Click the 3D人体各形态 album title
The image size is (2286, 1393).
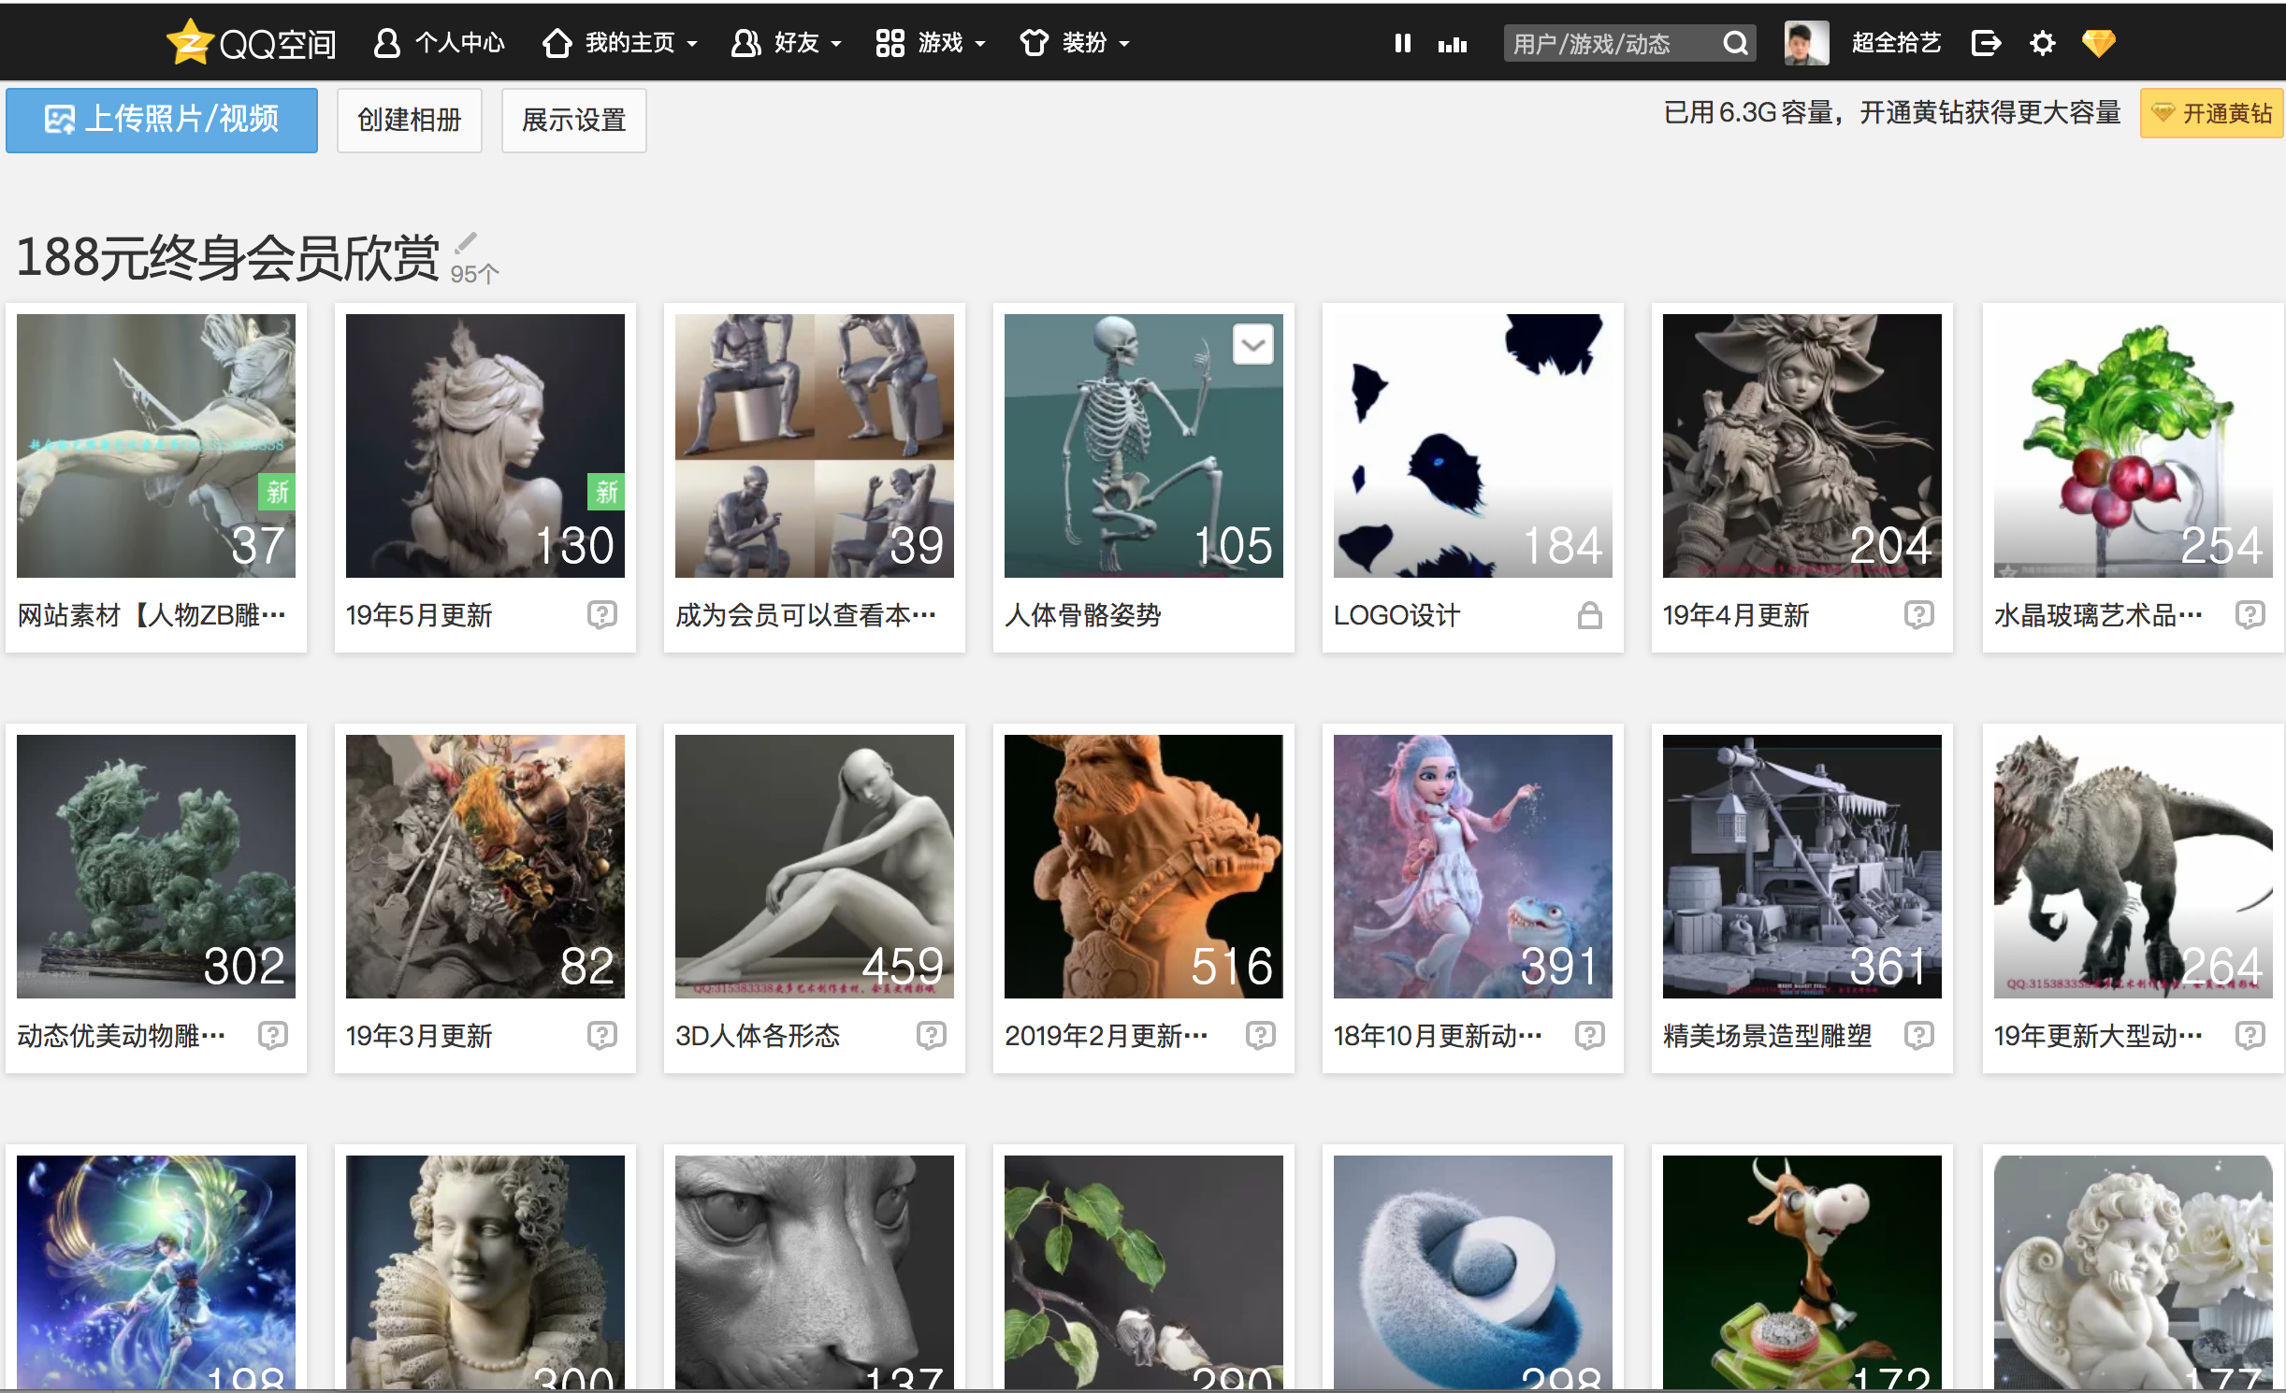758,1036
